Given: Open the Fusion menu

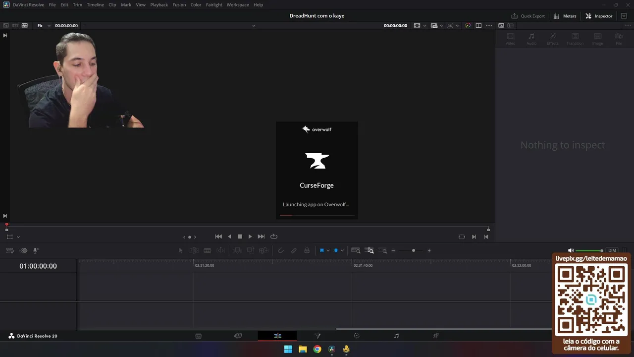Looking at the screenshot, I should click(x=179, y=4).
